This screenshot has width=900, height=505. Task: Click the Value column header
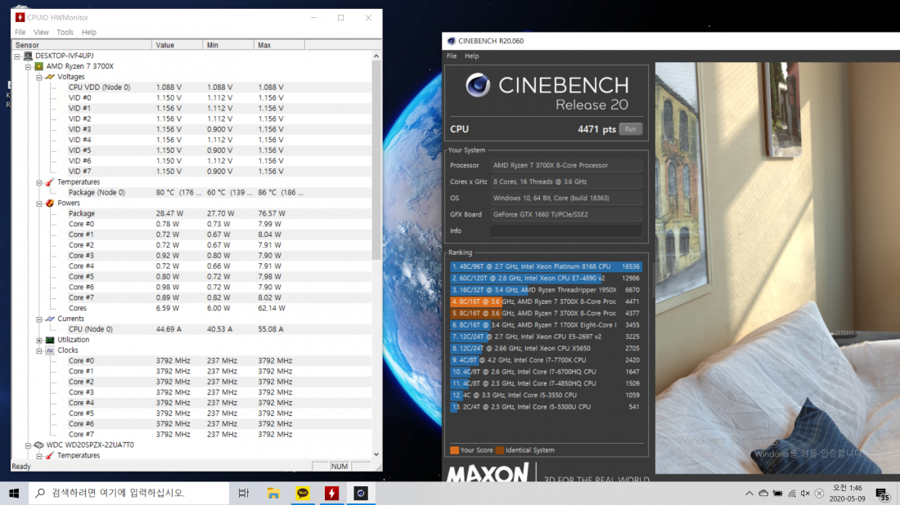coord(178,45)
